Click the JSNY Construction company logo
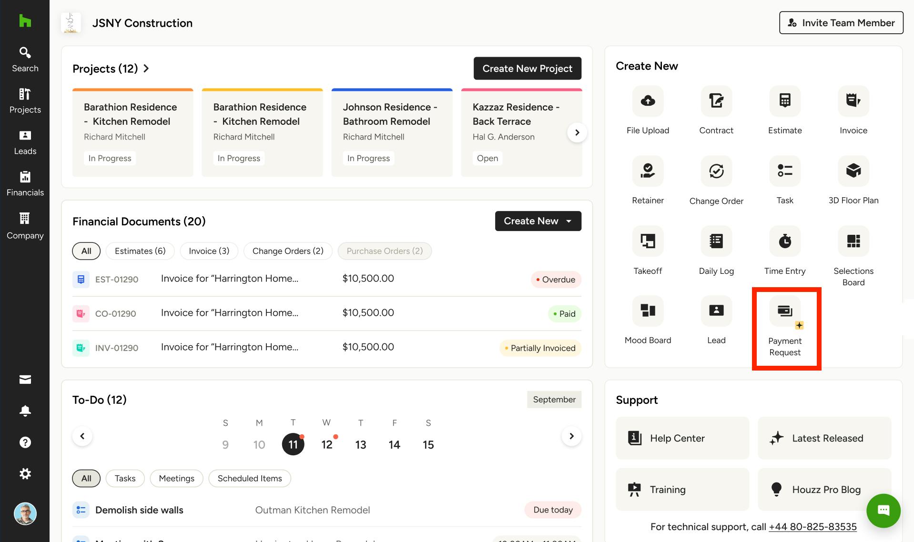Screen dimensions: 914x542 (71, 23)
